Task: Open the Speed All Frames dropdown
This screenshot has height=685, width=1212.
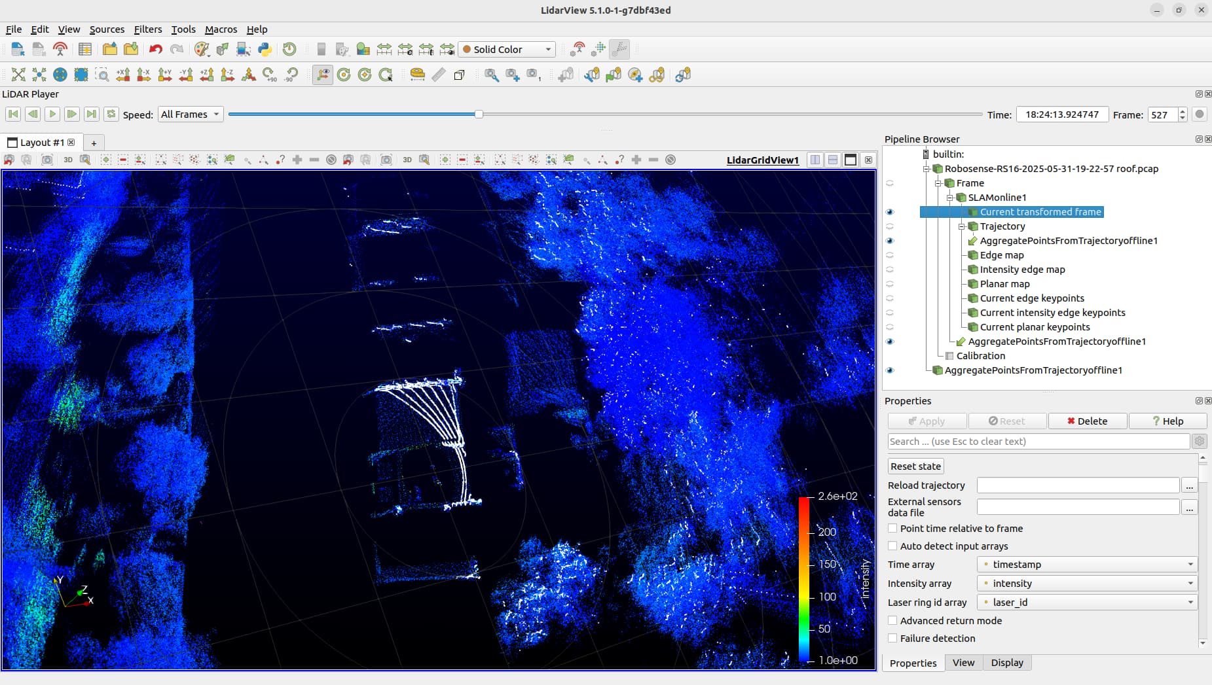Action: pyautogui.click(x=191, y=114)
